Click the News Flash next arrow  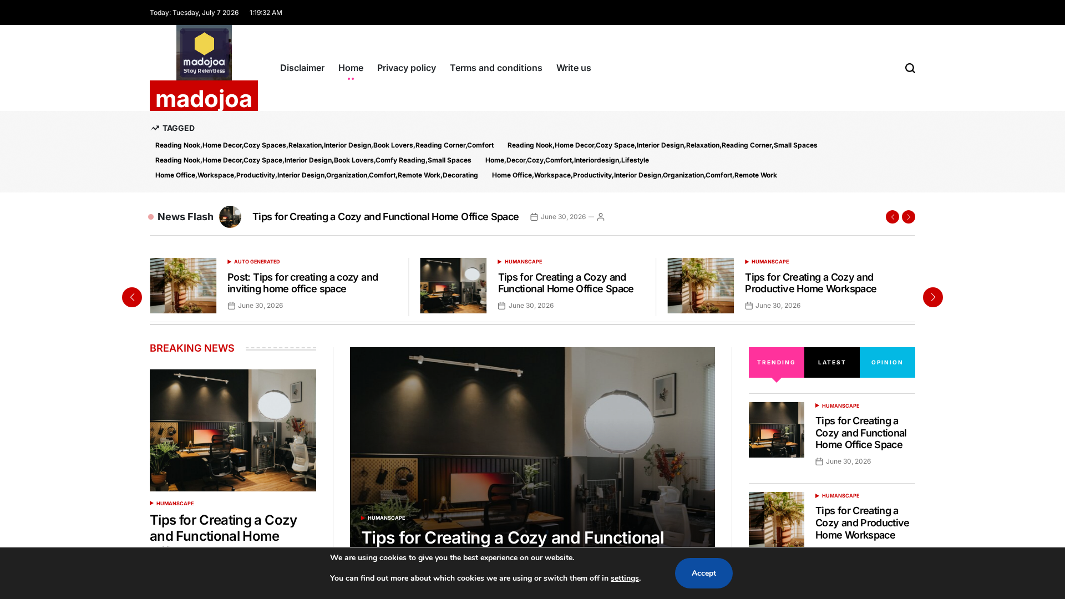(908, 217)
